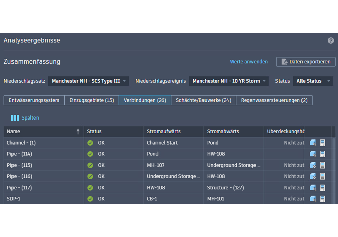Select the Channel - (1) row name
338x237 pixels.
click(x=21, y=143)
